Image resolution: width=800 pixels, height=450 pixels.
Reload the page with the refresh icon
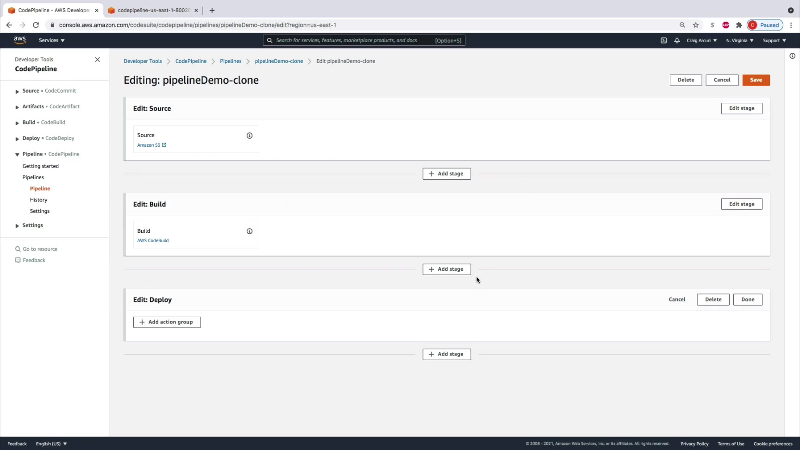(36, 25)
